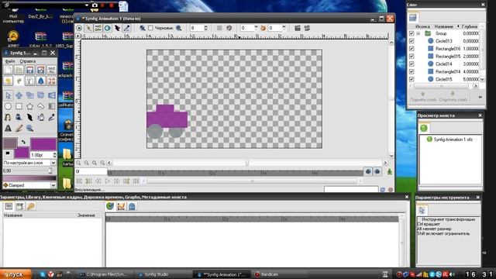Select the Star tool
This screenshot has width=496, height=279.
tap(29, 106)
